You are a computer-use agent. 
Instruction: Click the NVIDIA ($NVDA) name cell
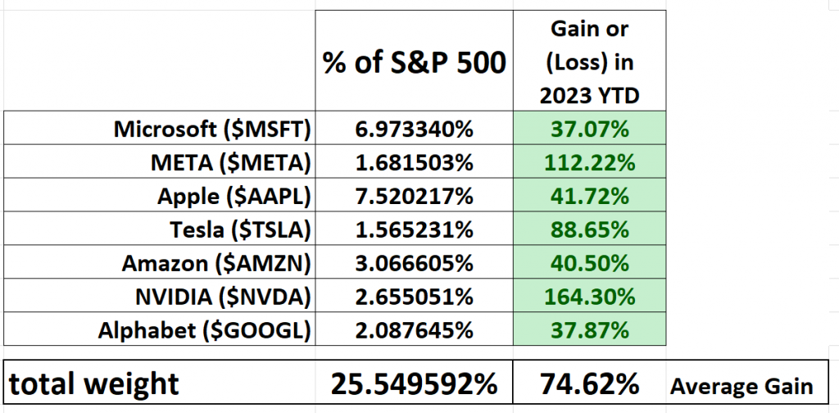[x=220, y=297]
